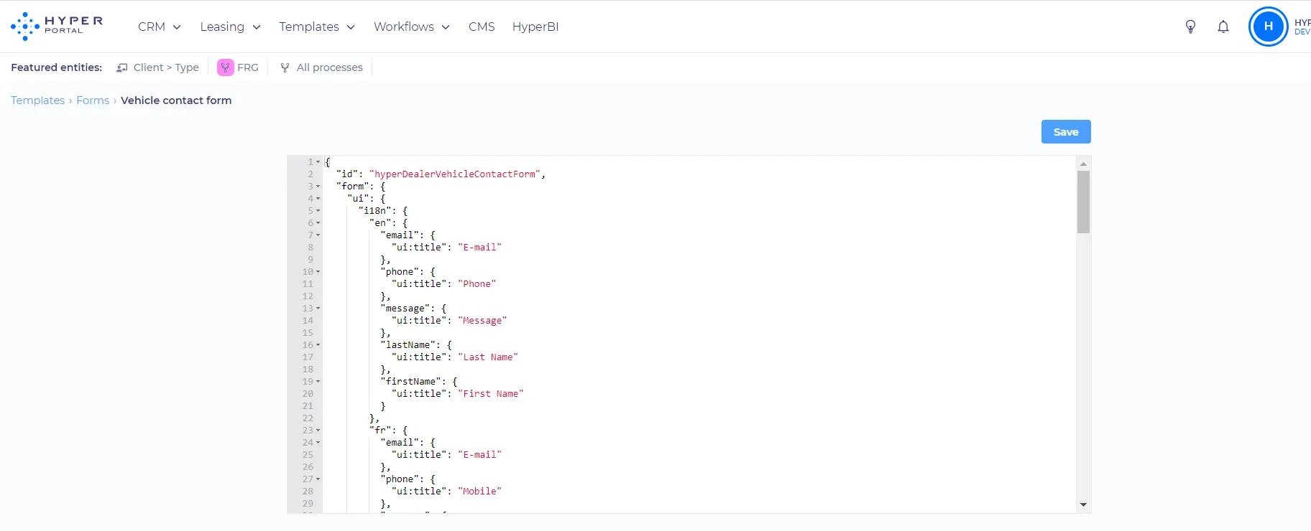
Task: Click the "Message" string on line 14
Action: pos(482,321)
